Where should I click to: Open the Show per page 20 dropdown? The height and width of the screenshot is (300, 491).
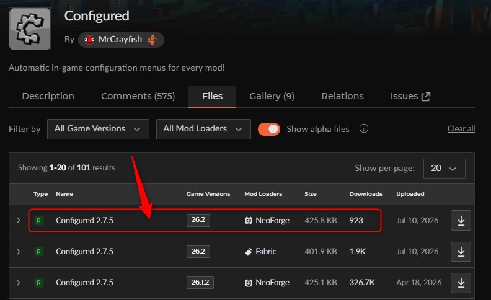[x=444, y=169]
